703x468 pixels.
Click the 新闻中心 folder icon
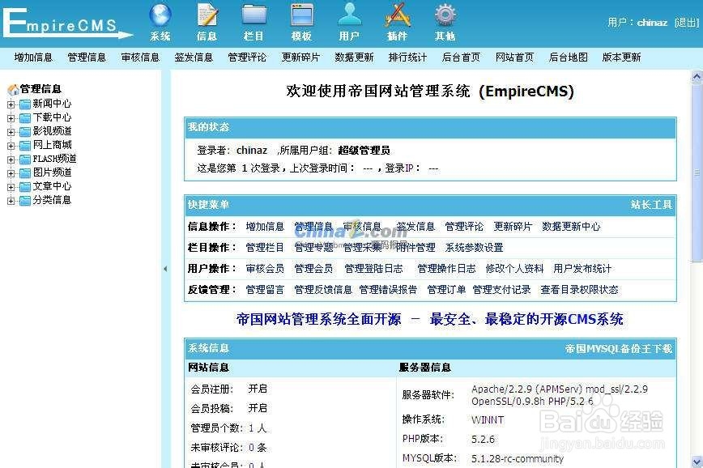click(x=25, y=104)
